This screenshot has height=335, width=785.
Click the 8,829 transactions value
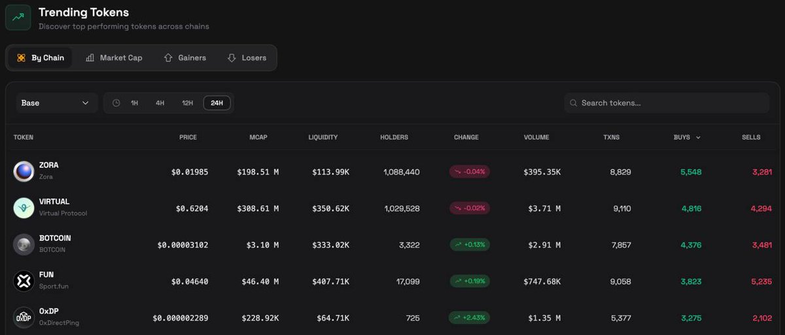tap(620, 172)
